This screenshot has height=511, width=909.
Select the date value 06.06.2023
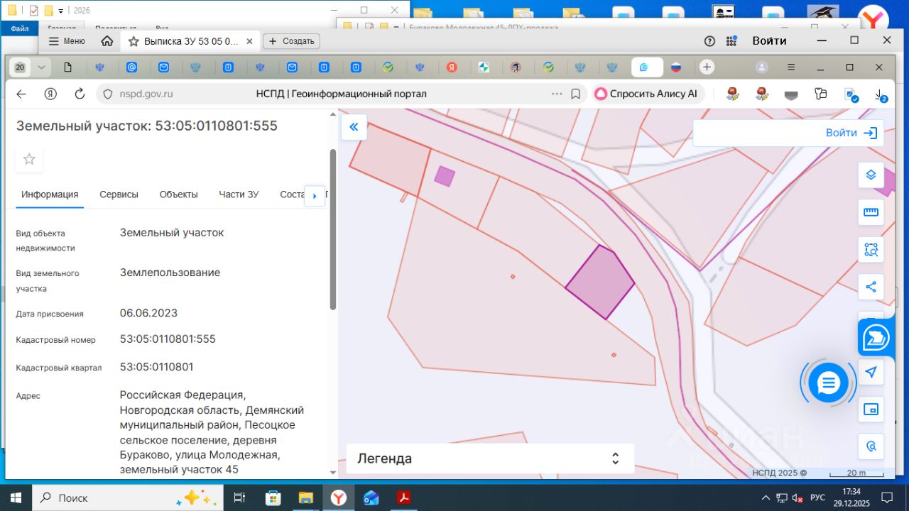tap(148, 313)
